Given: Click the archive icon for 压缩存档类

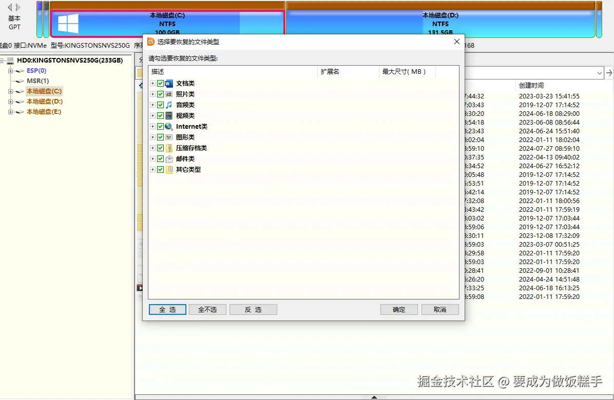Looking at the screenshot, I should (x=168, y=148).
